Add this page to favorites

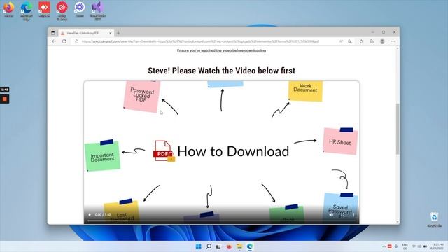(350, 41)
